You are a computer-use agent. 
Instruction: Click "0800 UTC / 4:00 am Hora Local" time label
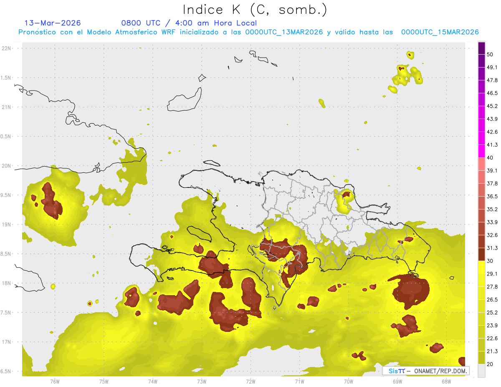click(189, 23)
